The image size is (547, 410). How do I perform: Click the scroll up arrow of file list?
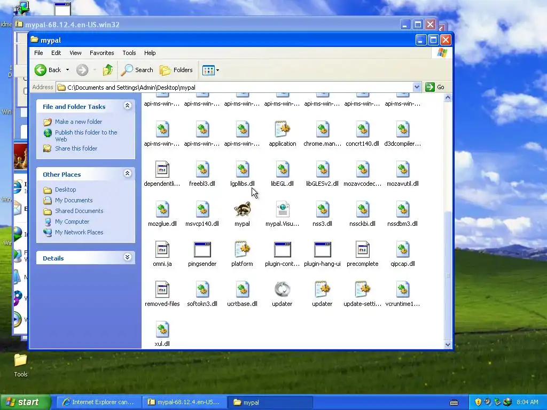click(448, 98)
